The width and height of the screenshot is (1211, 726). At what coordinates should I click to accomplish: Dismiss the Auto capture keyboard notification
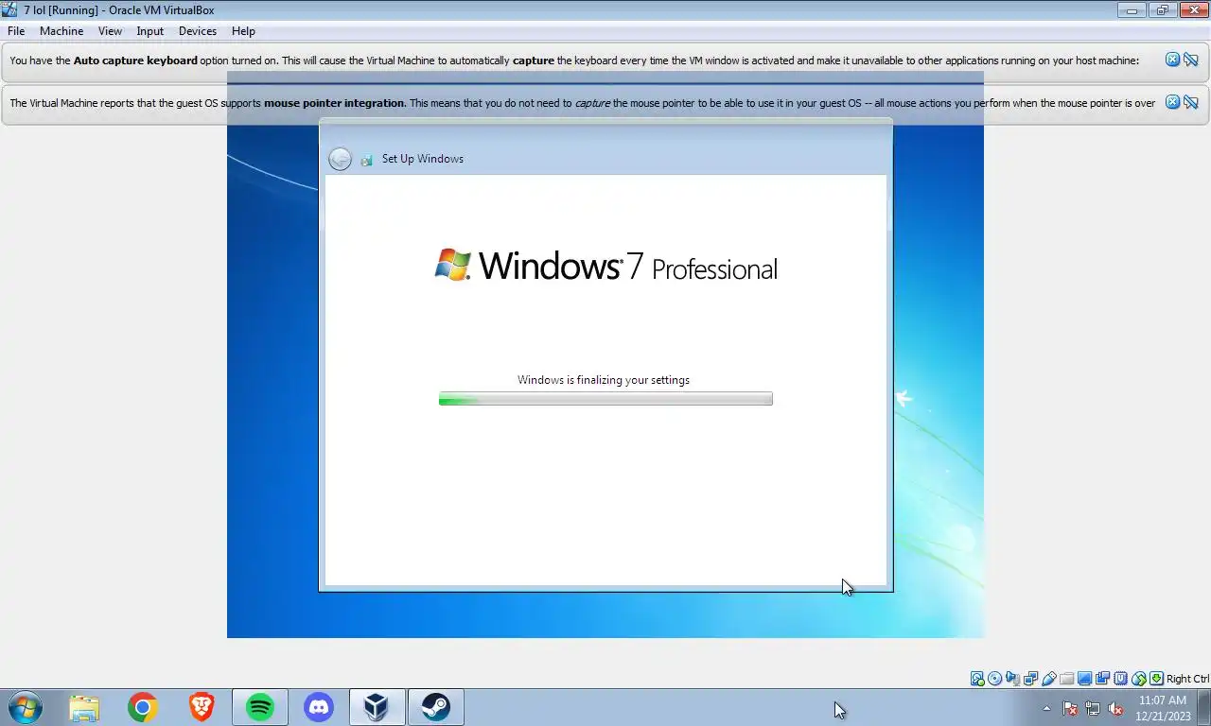(x=1172, y=60)
